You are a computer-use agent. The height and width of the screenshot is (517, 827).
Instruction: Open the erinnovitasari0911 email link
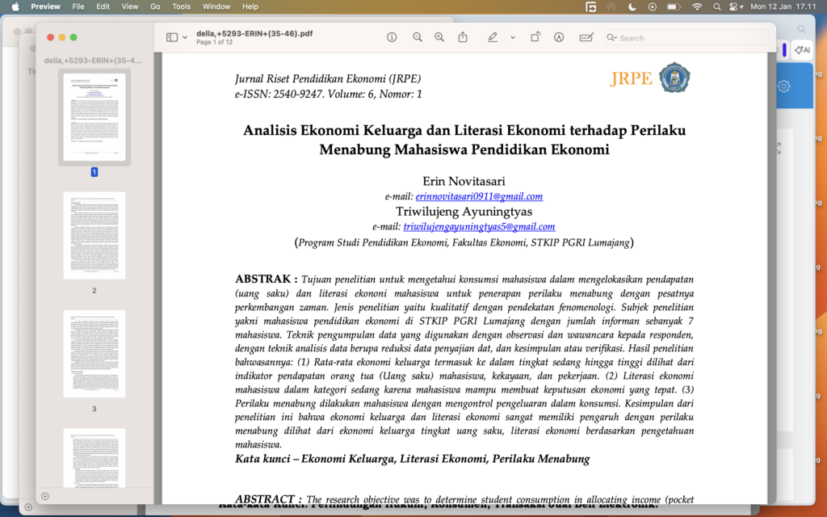click(x=480, y=195)
